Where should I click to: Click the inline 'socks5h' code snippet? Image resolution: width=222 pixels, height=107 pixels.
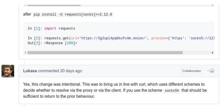(172, 91)
